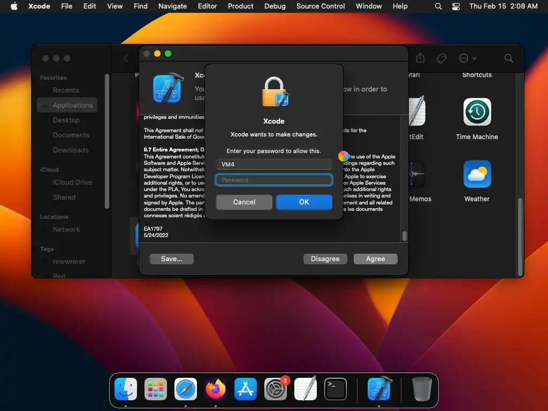Open Safari from the Dock
This screenshot has height=411, width=548.
point(186,389)
